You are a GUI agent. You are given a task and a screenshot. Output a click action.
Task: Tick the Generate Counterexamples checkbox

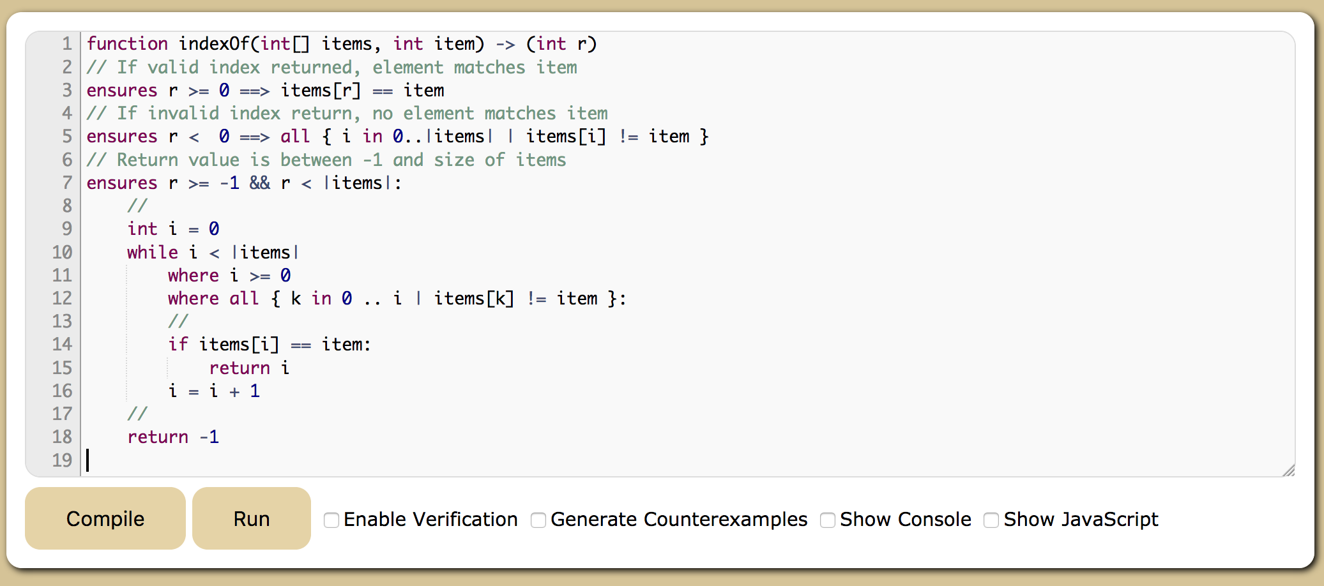click(x=538, y=520)
